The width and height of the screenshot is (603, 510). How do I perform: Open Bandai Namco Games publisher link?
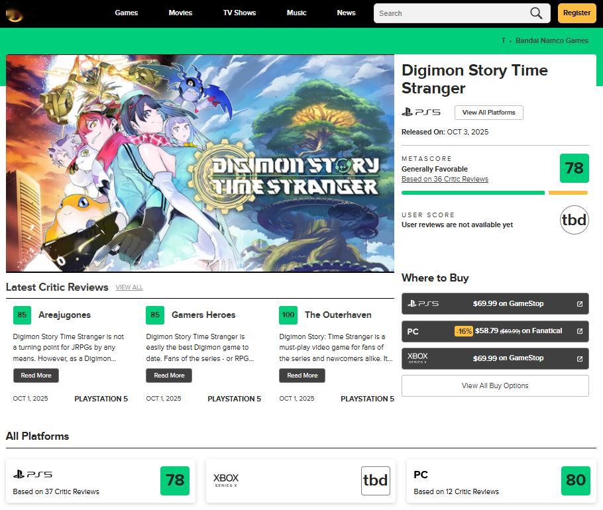[552, 40]
